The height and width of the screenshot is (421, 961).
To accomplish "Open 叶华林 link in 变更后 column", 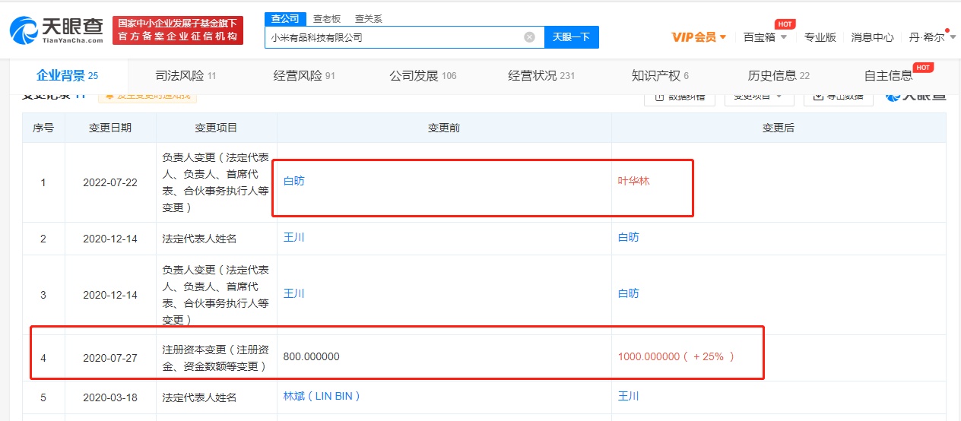I will [x=634, y=181].
